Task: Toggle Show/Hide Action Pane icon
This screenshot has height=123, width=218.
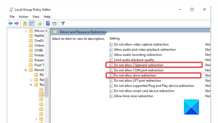Action: click(54, 23)
